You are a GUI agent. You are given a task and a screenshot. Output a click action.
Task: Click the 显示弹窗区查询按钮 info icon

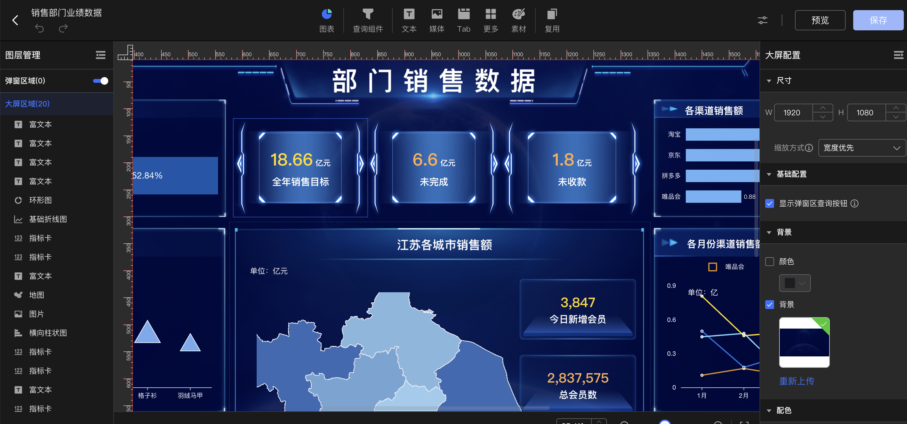point(854,203)
